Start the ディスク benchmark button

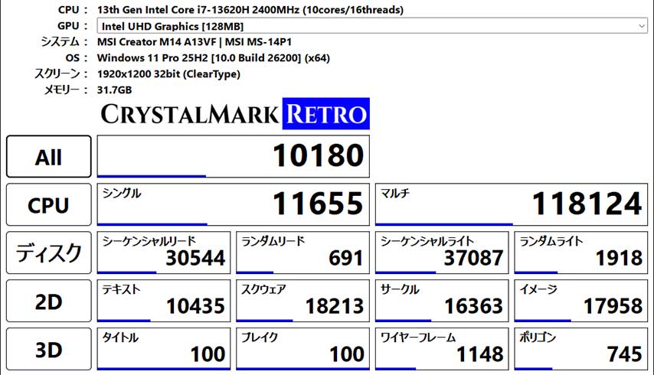click(48, 253)
